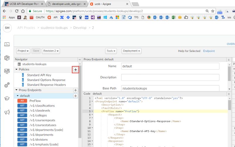Open the box bookmark icon
This screenshot has width=235, height=147.
[87, 17]
